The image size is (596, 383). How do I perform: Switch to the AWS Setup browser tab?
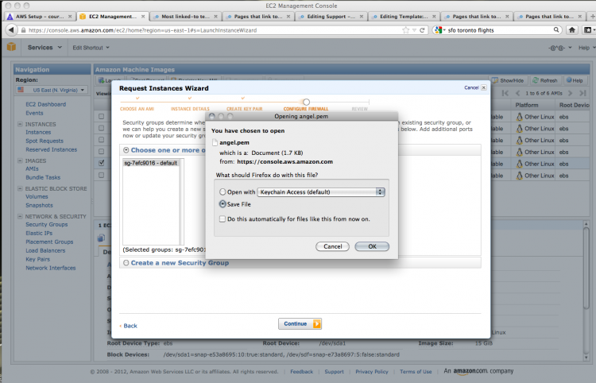(x=40, y=17)
